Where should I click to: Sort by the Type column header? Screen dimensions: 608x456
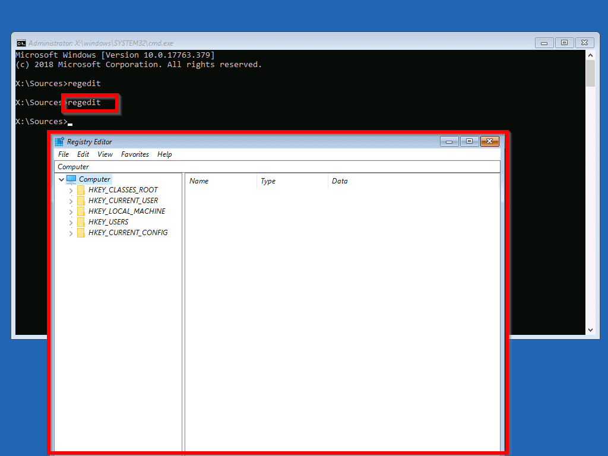coord(268,180)
